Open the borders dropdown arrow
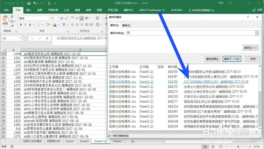 point(42,25)
